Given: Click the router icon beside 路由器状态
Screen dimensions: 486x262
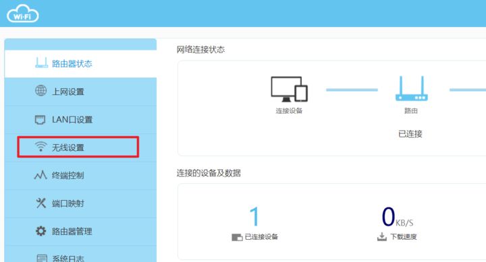Looking at the screenshot, I should click(42, 63).
